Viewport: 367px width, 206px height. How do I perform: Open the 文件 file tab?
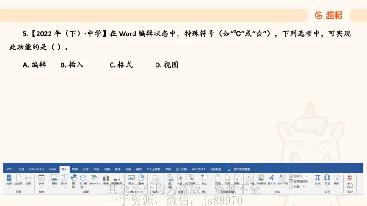(9, 169)
